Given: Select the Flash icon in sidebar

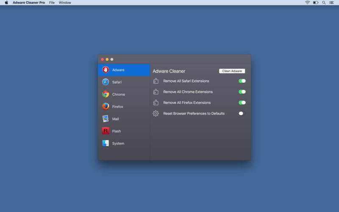Looking at the screenshot, I should [106, 131].
